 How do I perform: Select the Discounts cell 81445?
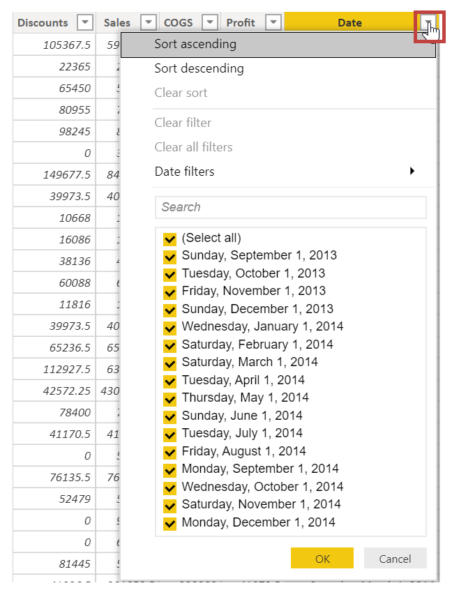(54, 563)
